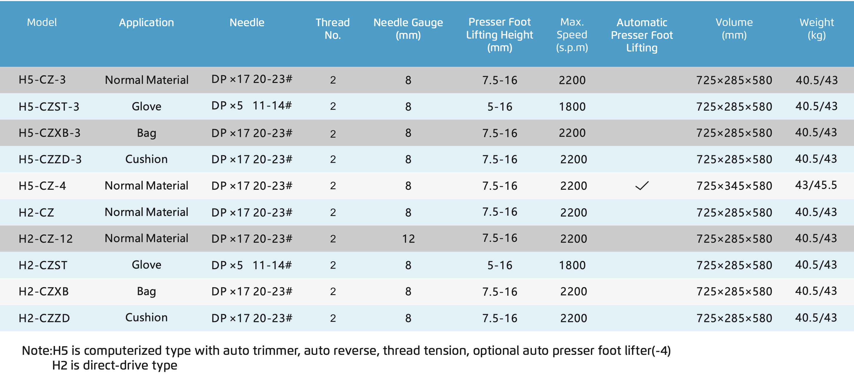Click the H5-CZST-3 model name
The image size is (854, 376).
49,107
